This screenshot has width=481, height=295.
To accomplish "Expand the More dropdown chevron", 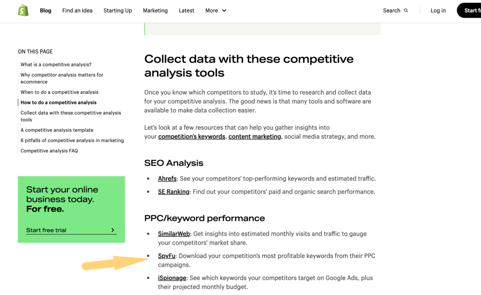I will click(224, 11).
